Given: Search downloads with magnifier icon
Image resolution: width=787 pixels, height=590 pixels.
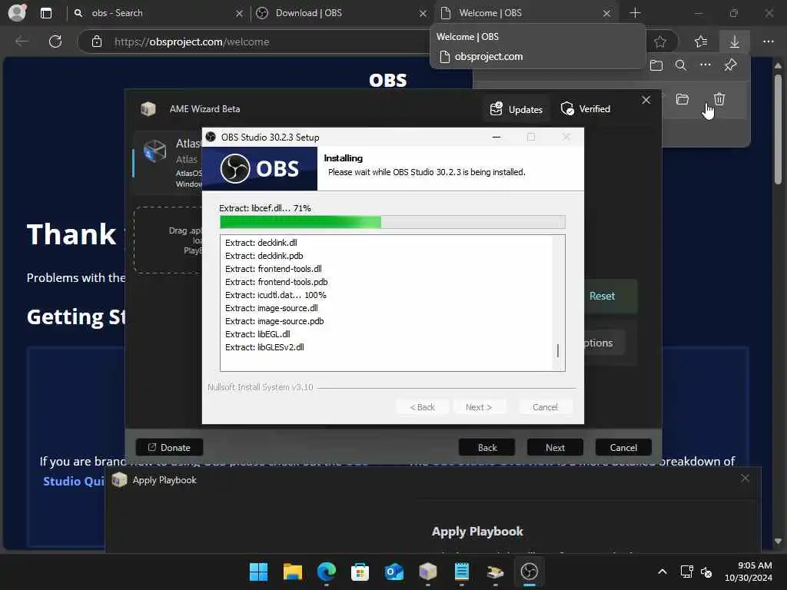Looking at the screenshot, I should (681, 65).
